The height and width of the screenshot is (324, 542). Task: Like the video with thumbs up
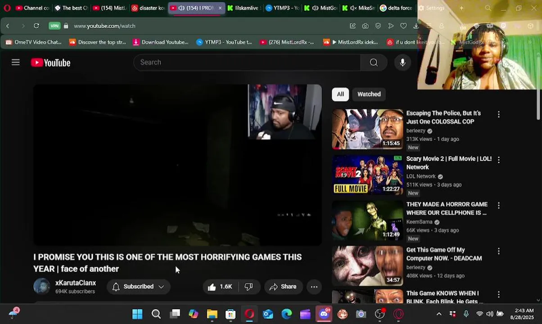[220, 287]
